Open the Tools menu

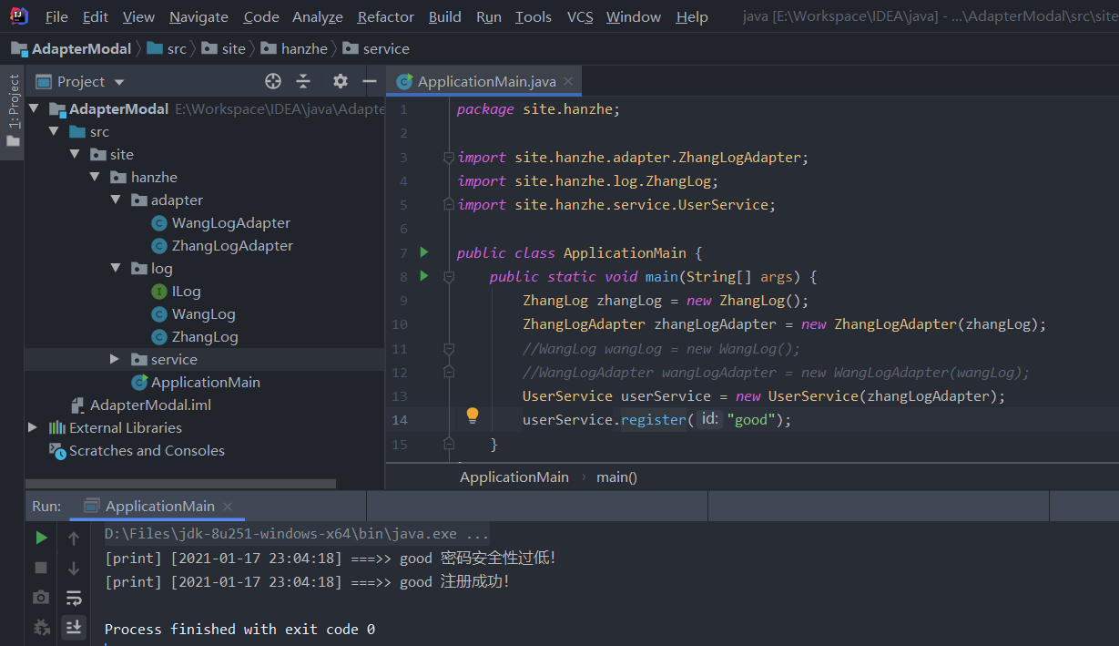[534, 16]
